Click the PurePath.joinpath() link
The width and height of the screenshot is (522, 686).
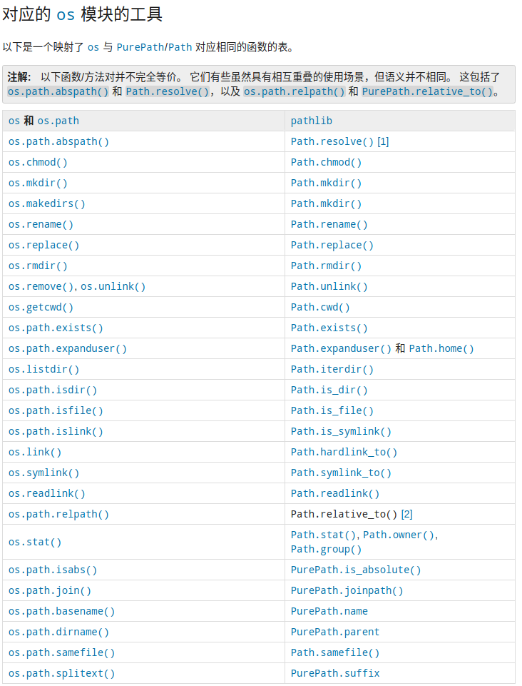tap(347, 590)
